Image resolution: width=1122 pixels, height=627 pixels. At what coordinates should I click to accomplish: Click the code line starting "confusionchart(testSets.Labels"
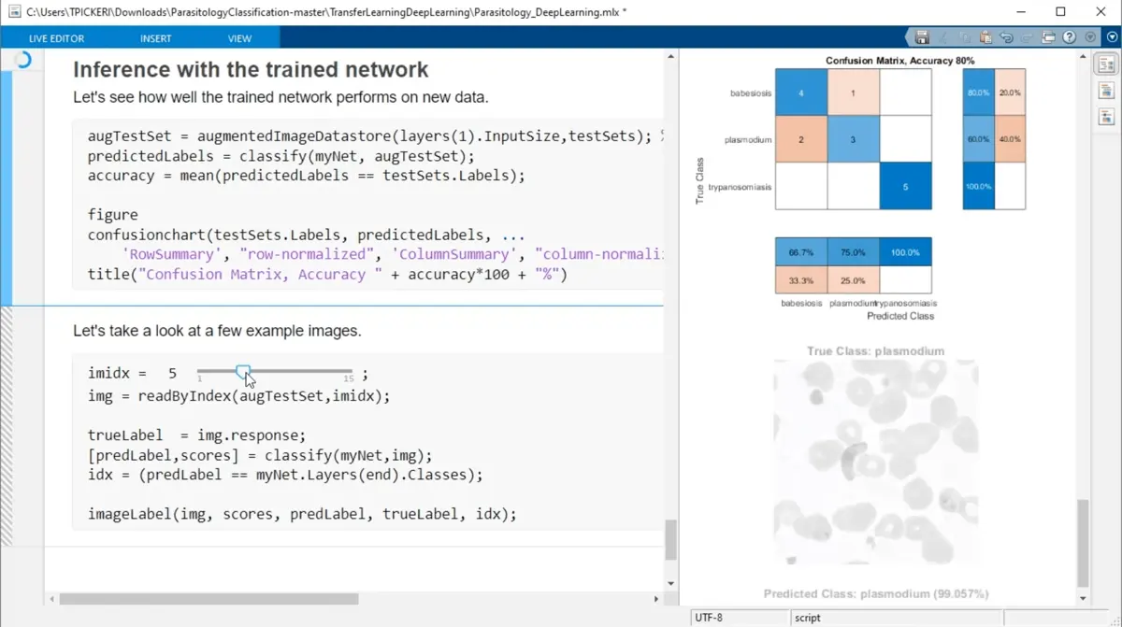tap(305, 235)
